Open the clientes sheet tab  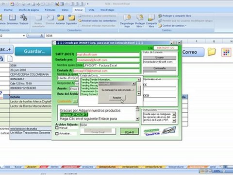coord(54,167)
